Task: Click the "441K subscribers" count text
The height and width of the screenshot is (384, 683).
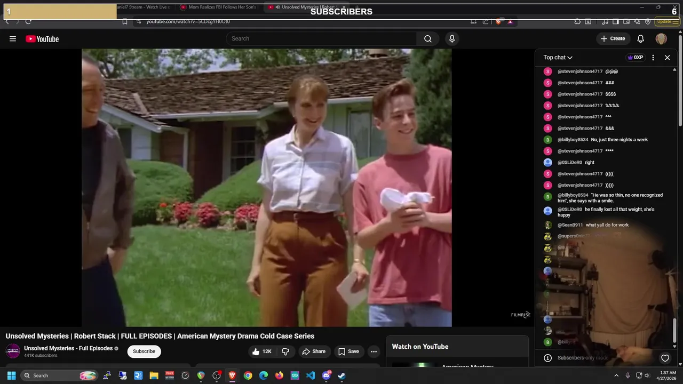Action: click(x=41, y=356)
